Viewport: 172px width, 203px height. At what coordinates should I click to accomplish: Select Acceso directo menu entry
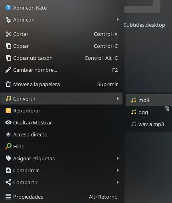tap(61, 134)
